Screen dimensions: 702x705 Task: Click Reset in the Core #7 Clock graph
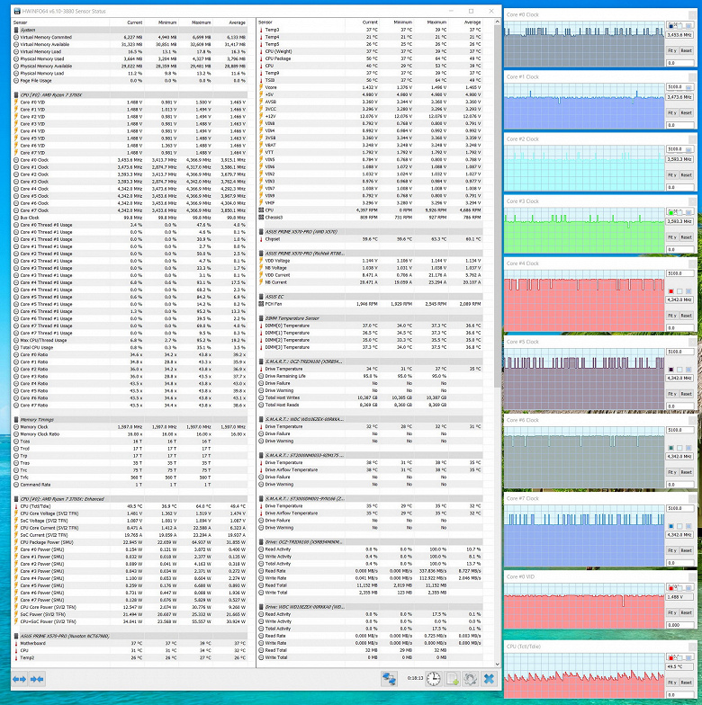click(x=686, y=550)
